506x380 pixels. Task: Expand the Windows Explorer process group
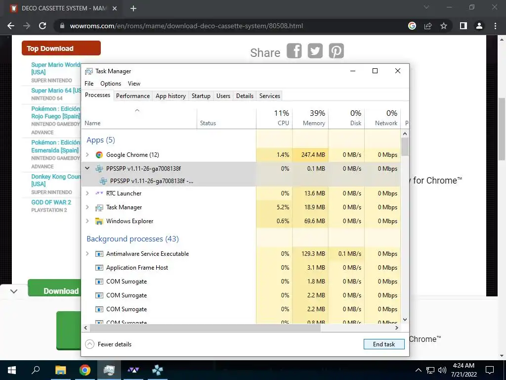pyautogui.click(x=87, y=221)
